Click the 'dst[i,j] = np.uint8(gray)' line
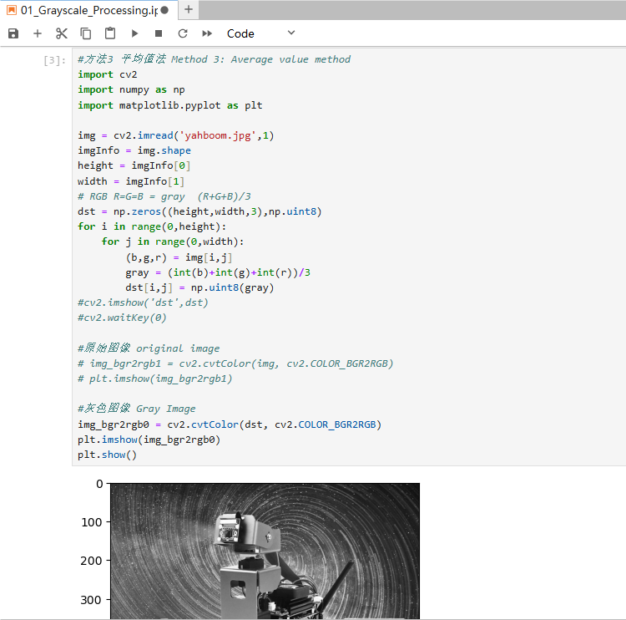This screenshot has height=620, width=626. click(199, 287)
